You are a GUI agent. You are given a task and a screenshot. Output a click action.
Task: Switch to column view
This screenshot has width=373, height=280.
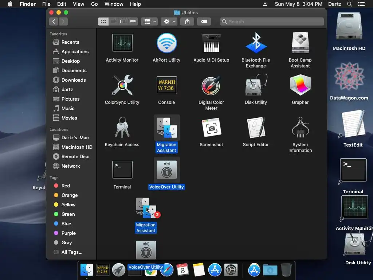pyautogui.click(x=123, y=22)
